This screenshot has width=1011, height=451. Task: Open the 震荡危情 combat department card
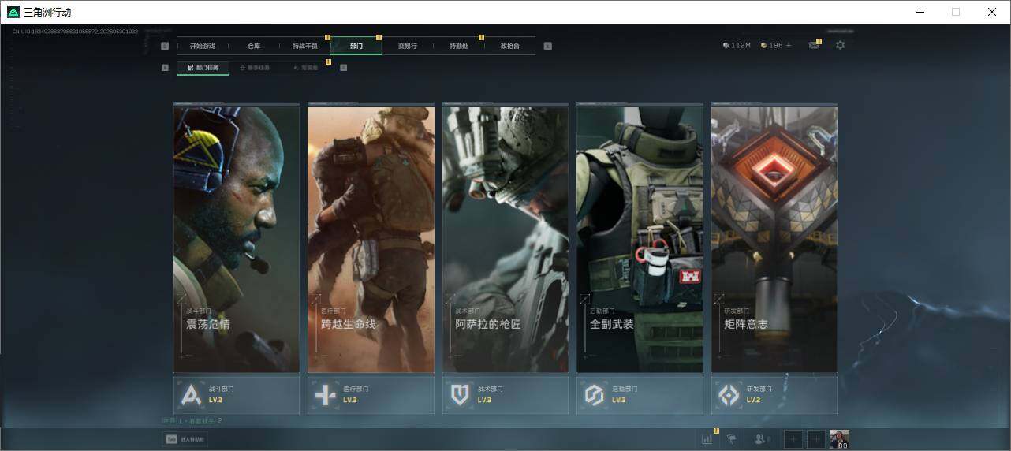[237, 239]
